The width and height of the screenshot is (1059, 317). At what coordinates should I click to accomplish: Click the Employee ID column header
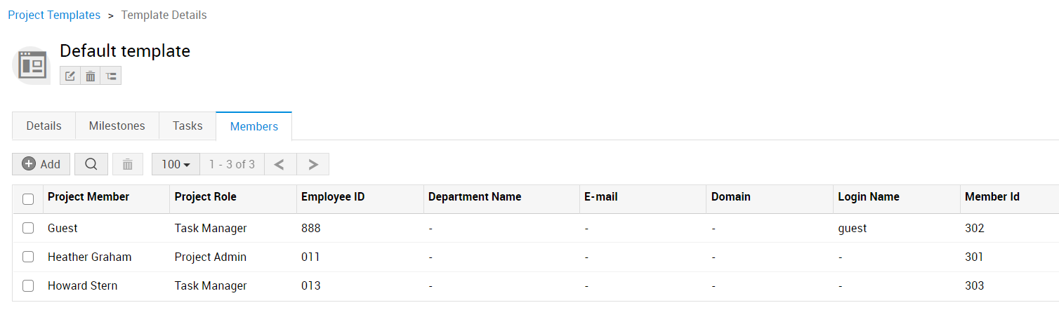tap(333, 197)
